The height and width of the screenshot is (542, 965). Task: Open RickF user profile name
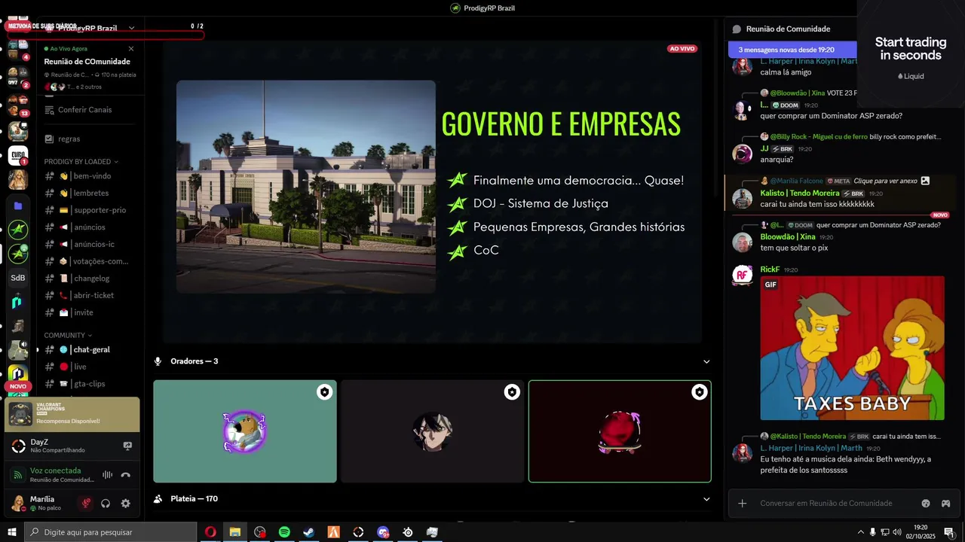click(770, 269)
